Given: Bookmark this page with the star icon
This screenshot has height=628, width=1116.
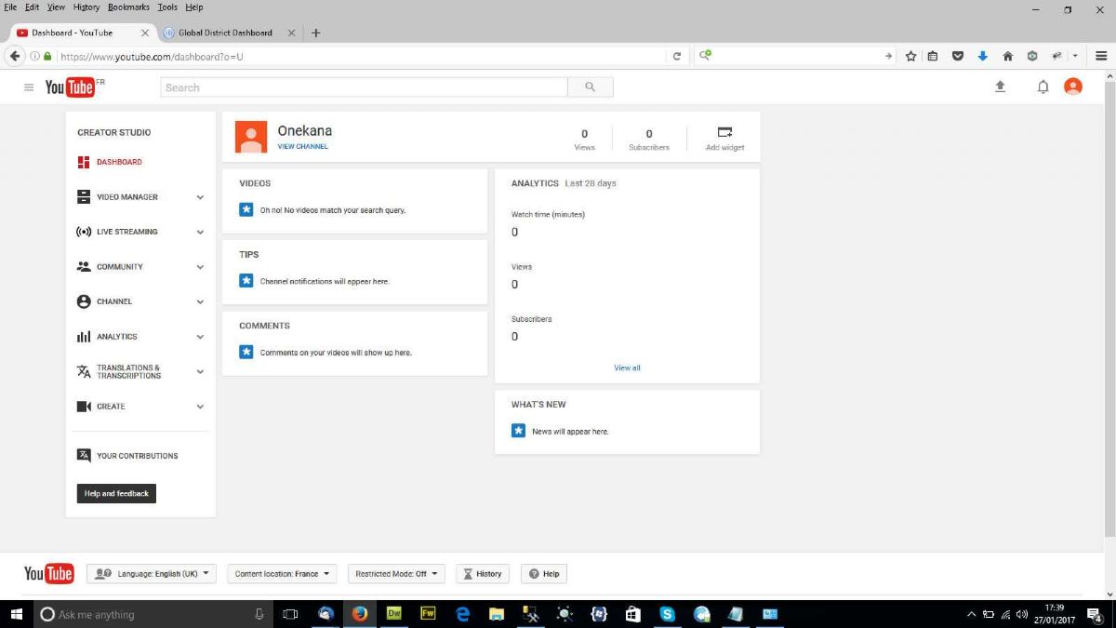Looking at the screenshot, I should 911,56.
